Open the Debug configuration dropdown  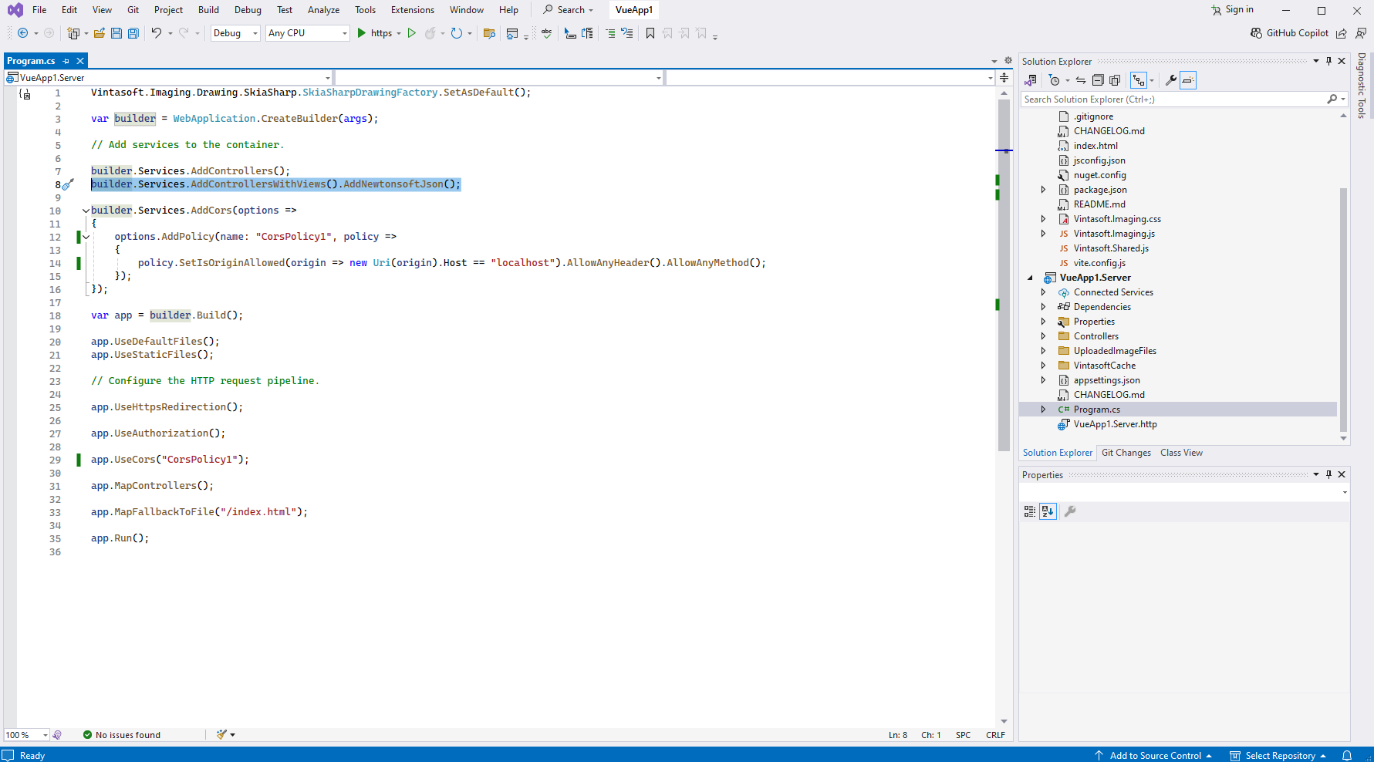click(235, 33)
